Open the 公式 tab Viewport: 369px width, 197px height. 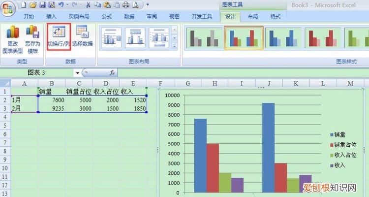tap(107, 16)
